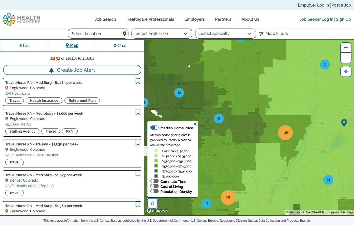Enable the Population Density toggle
Screen dimensions: 354x226
click(154, 191)
